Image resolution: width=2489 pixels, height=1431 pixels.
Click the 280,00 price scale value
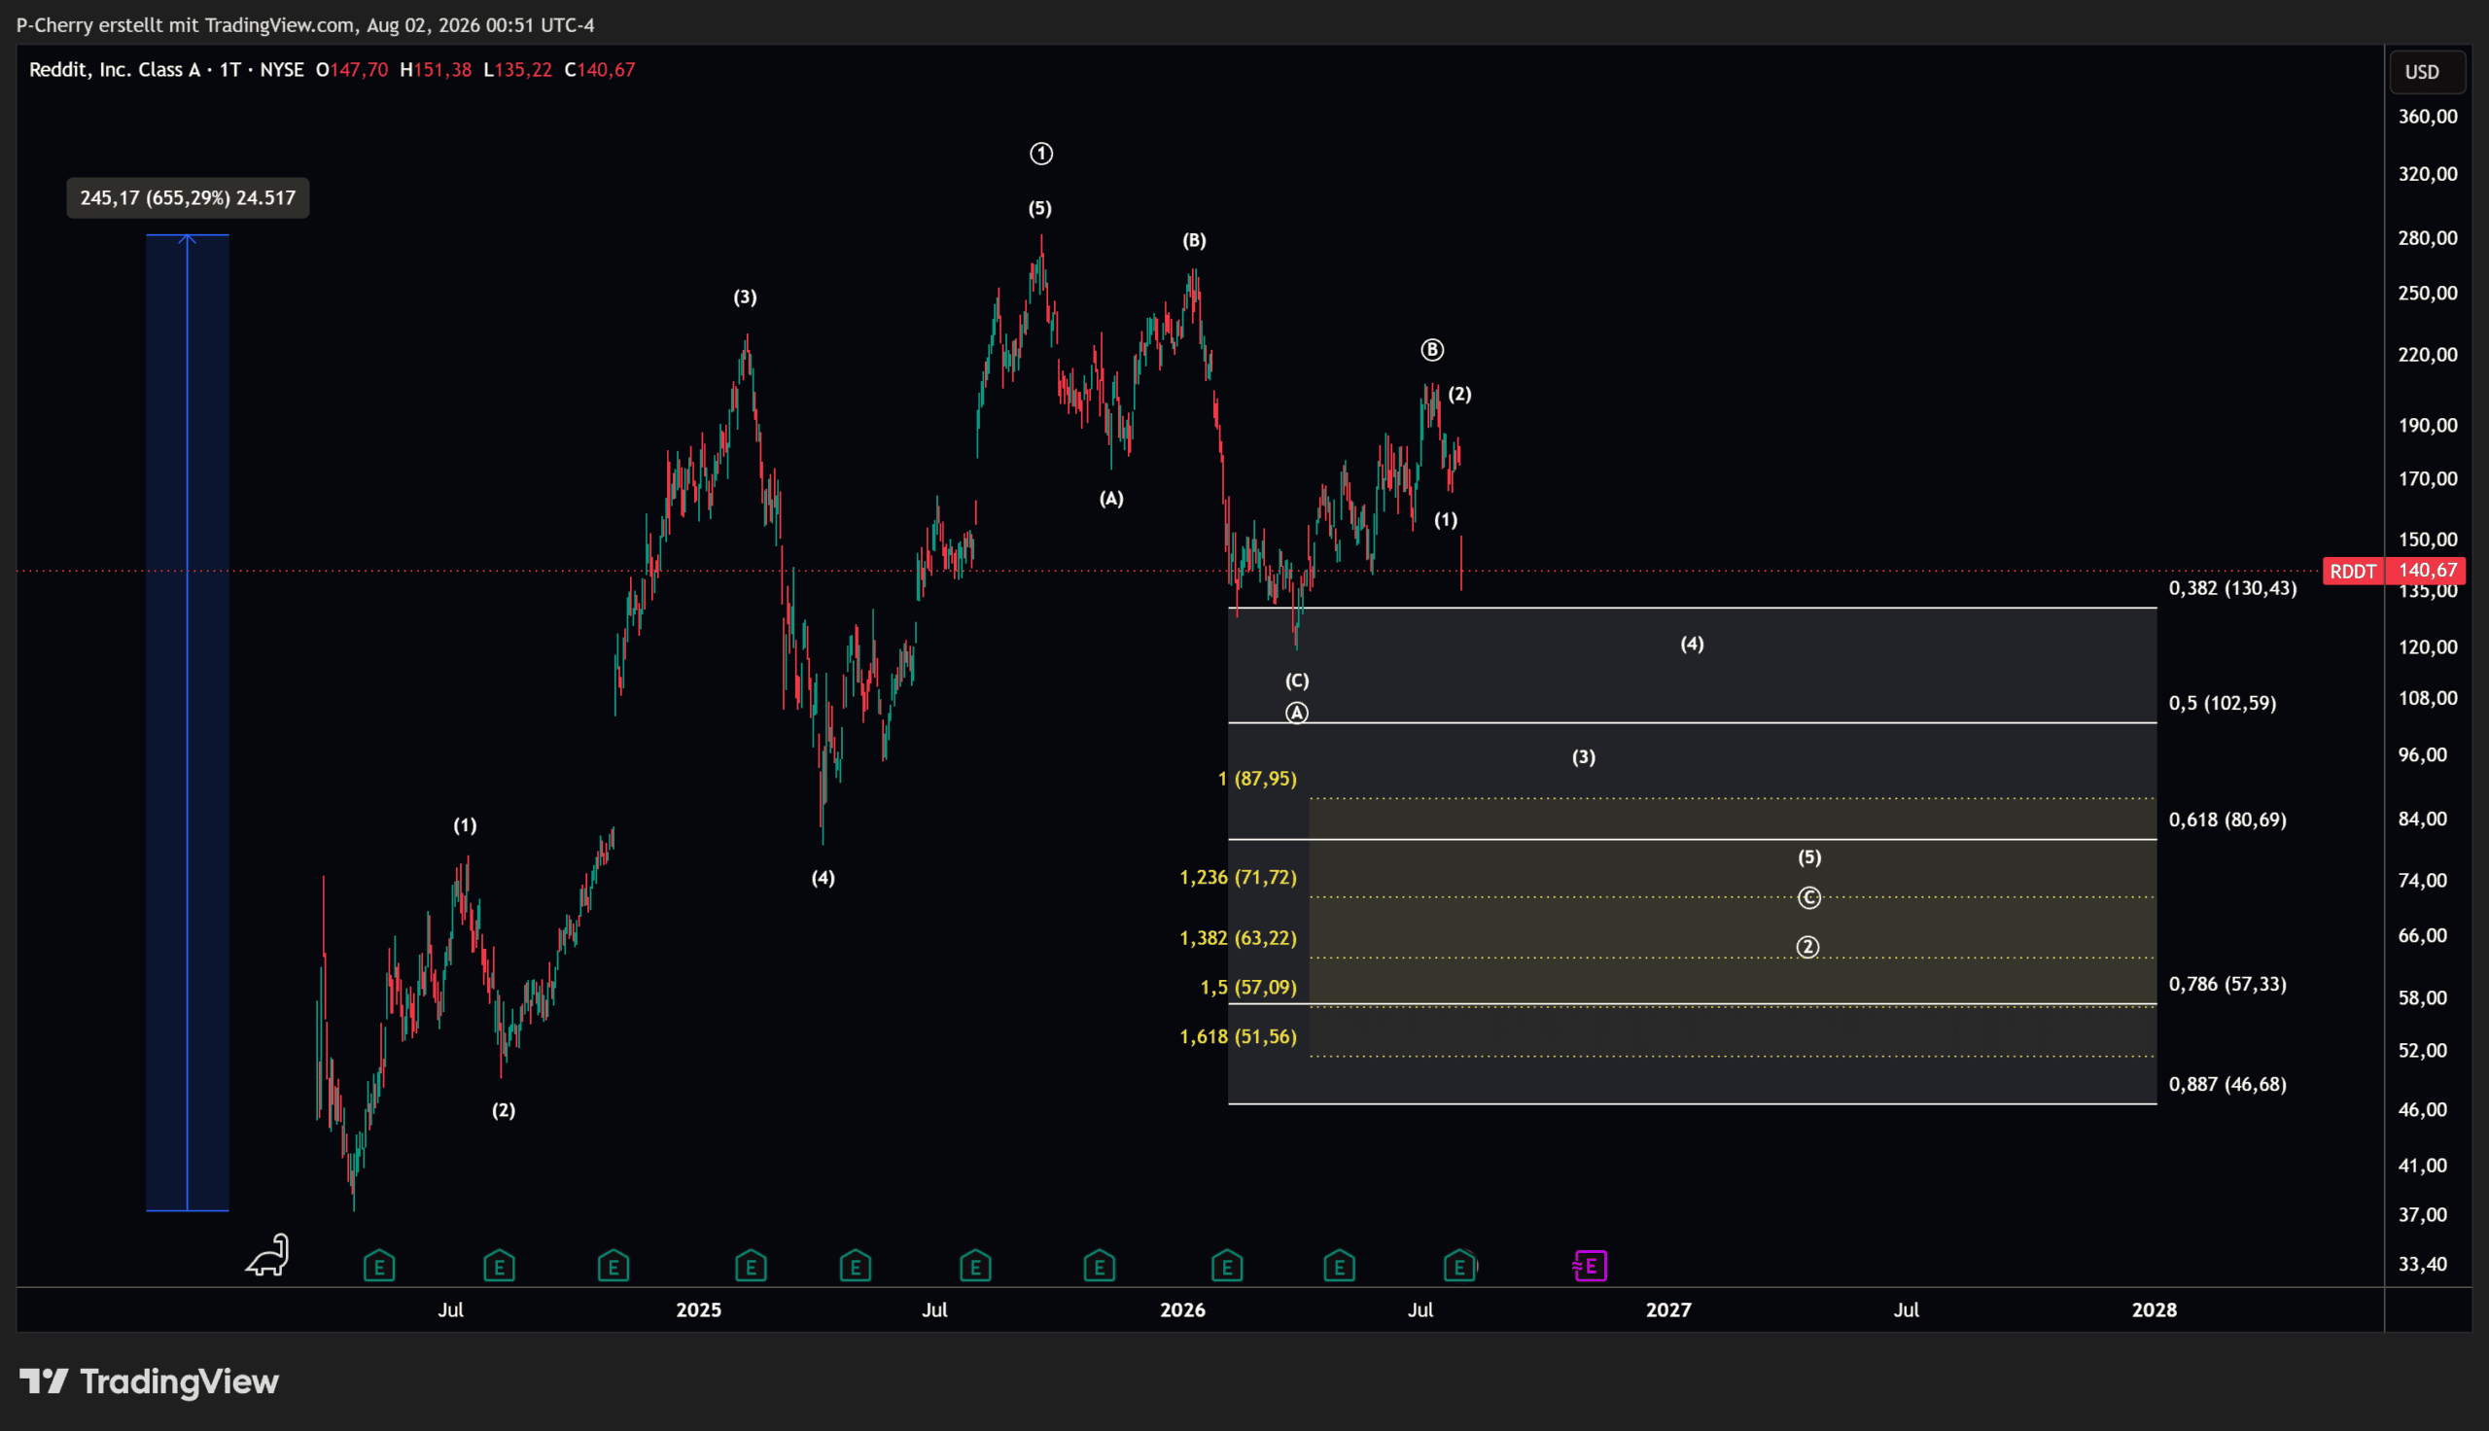(2427, 238)
